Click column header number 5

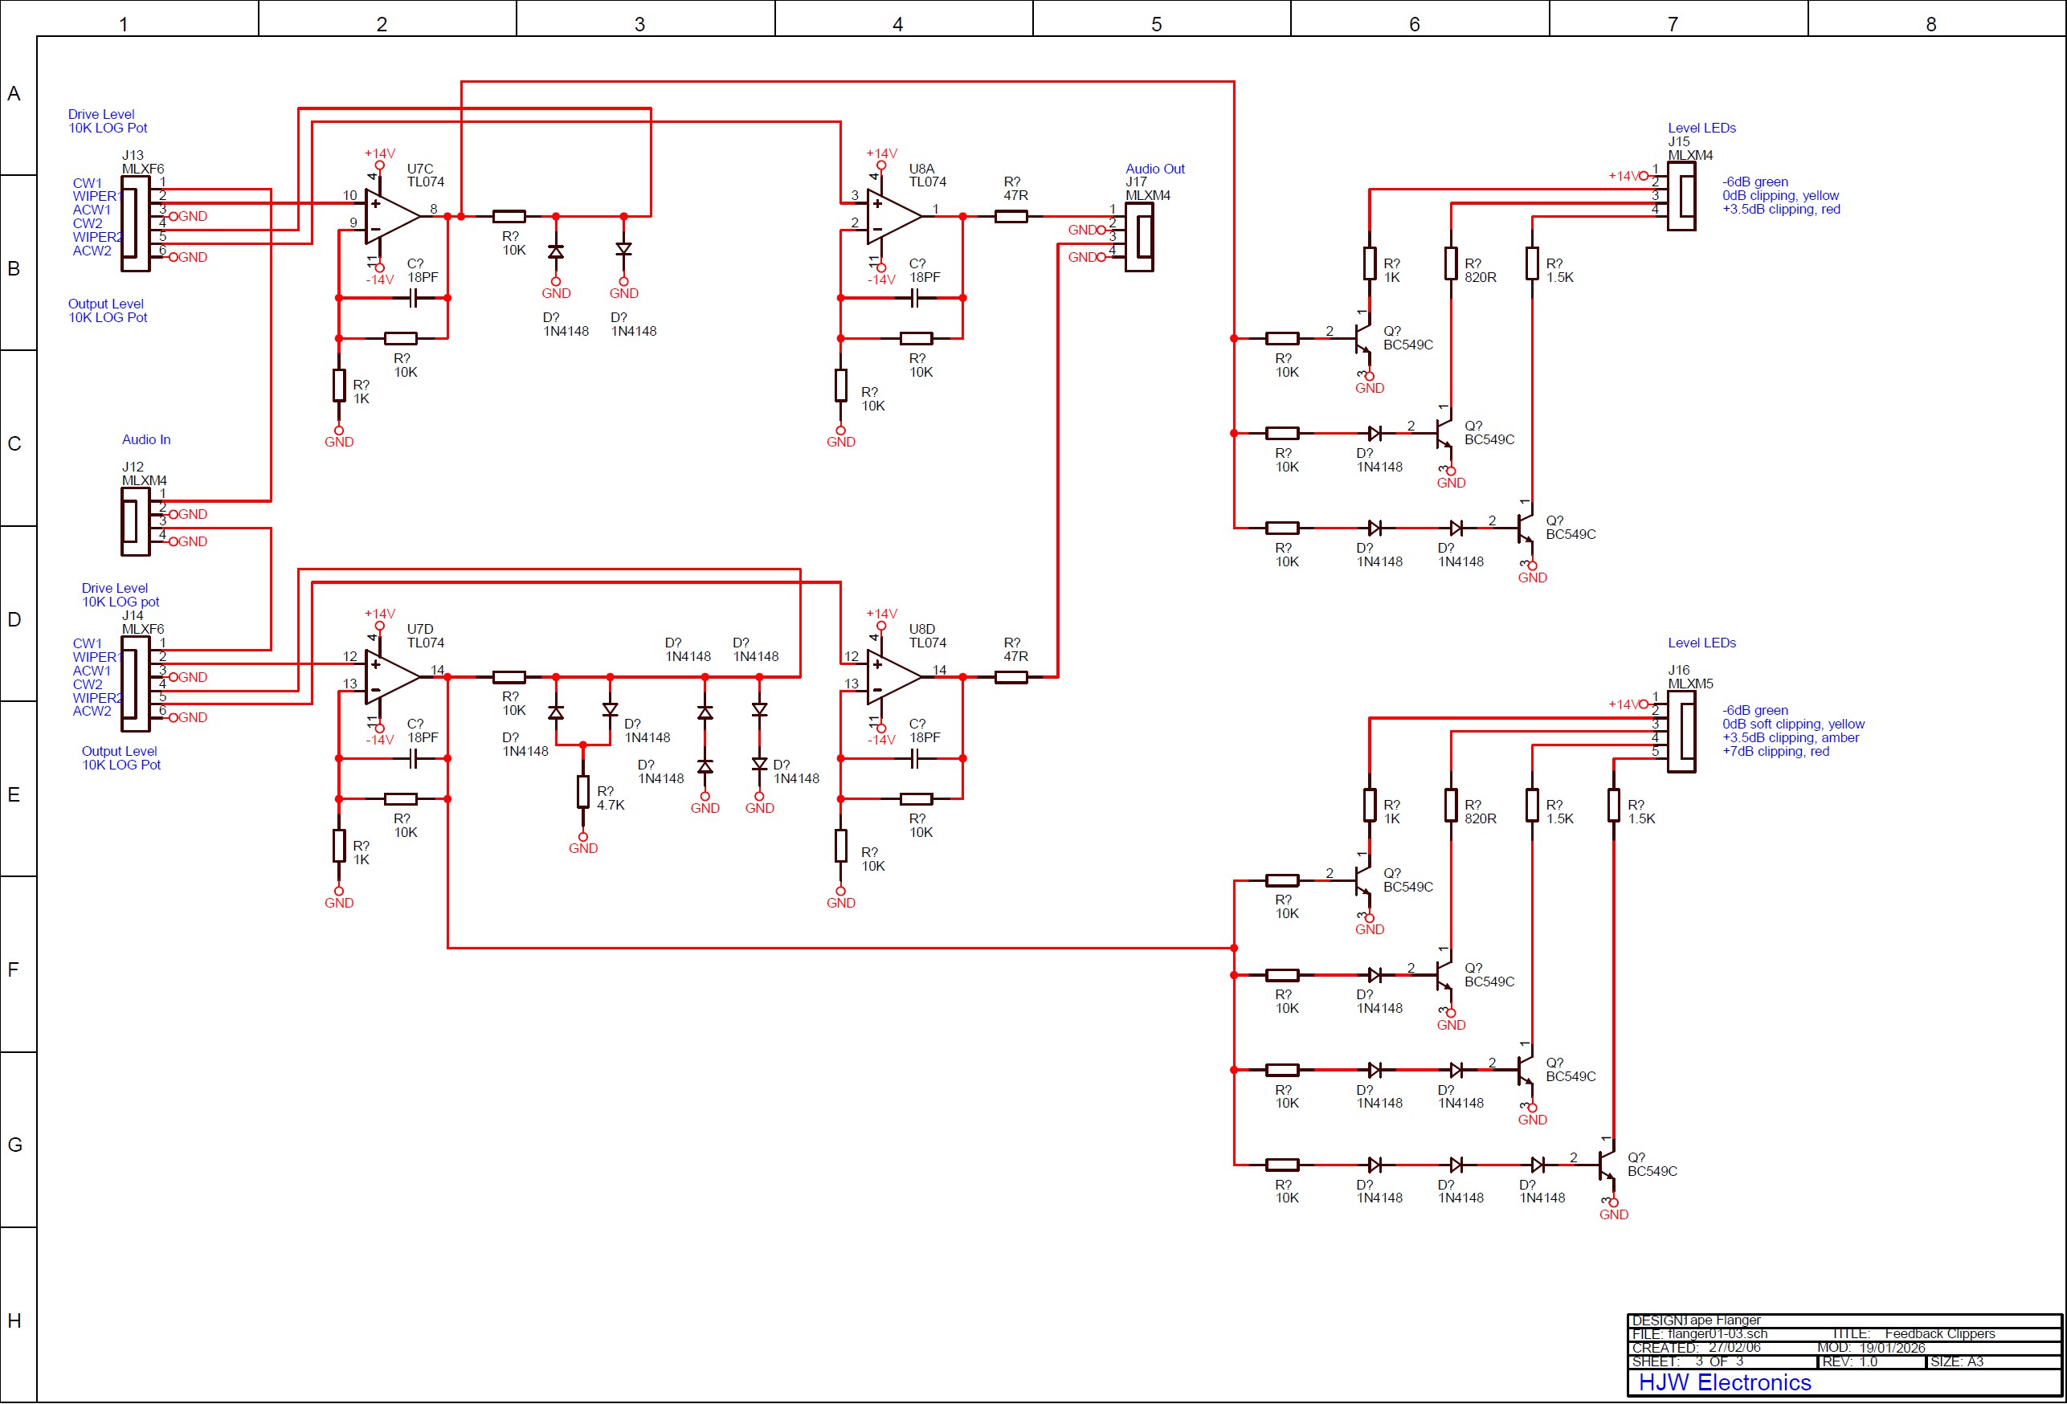(x=1155, y=24)
